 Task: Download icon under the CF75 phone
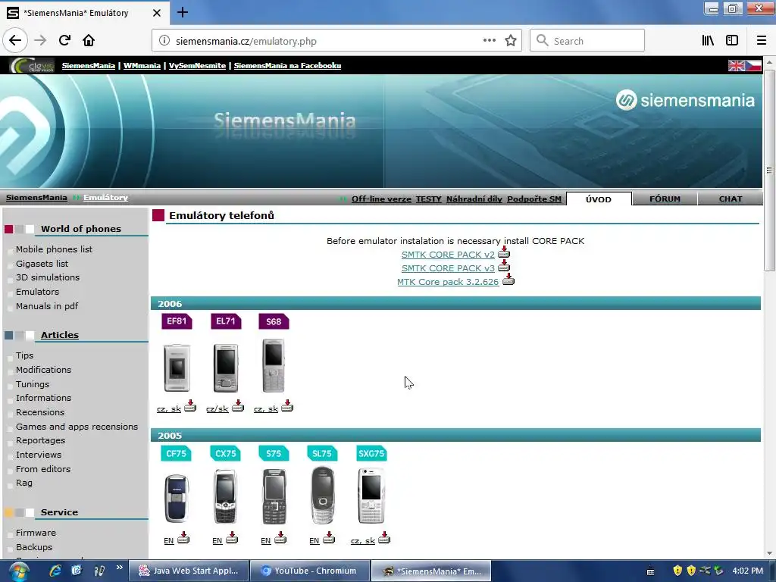(x=183, y=537)
